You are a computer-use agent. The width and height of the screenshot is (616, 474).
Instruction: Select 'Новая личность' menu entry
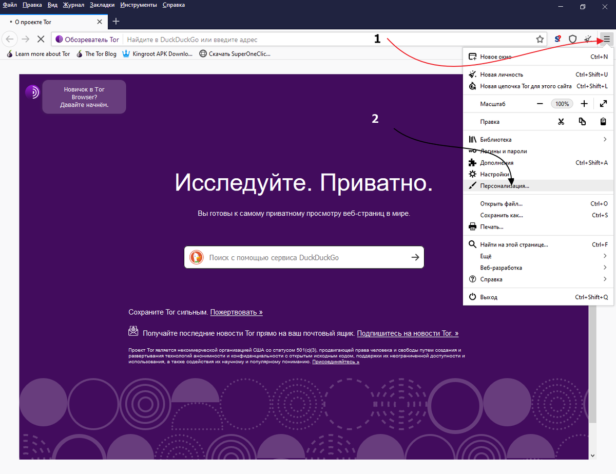point(538,74)
